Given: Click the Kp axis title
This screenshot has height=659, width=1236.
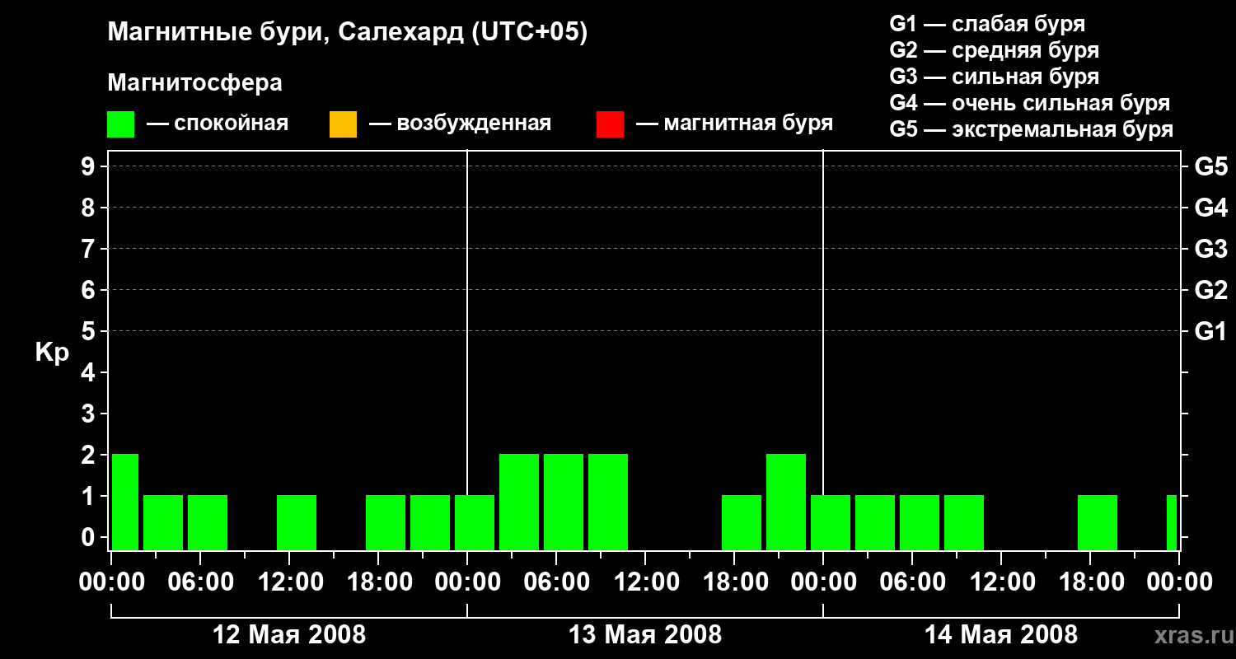Looking at the screenshot, I should pos(52,353).
